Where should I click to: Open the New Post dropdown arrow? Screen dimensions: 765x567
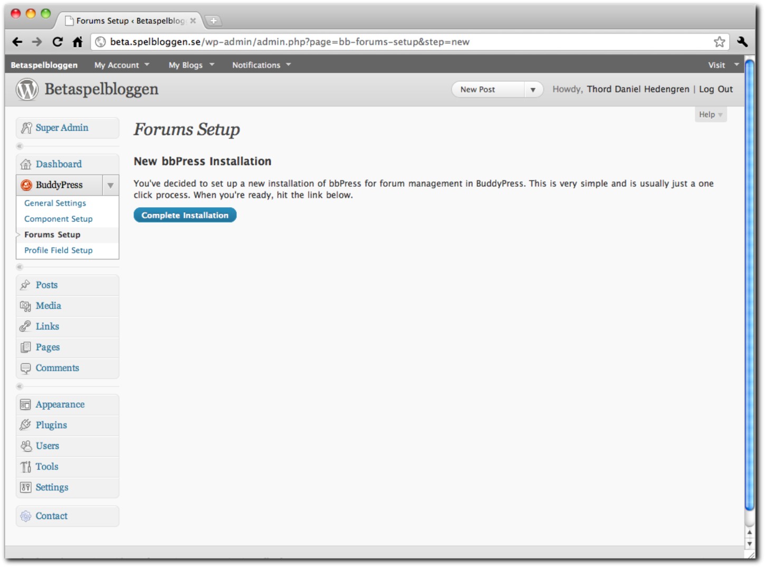(533, 90)
